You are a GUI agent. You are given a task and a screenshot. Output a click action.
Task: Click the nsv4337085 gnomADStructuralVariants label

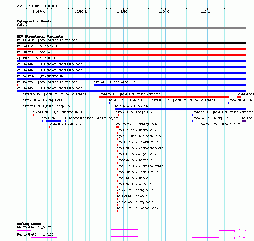point(49,40)
